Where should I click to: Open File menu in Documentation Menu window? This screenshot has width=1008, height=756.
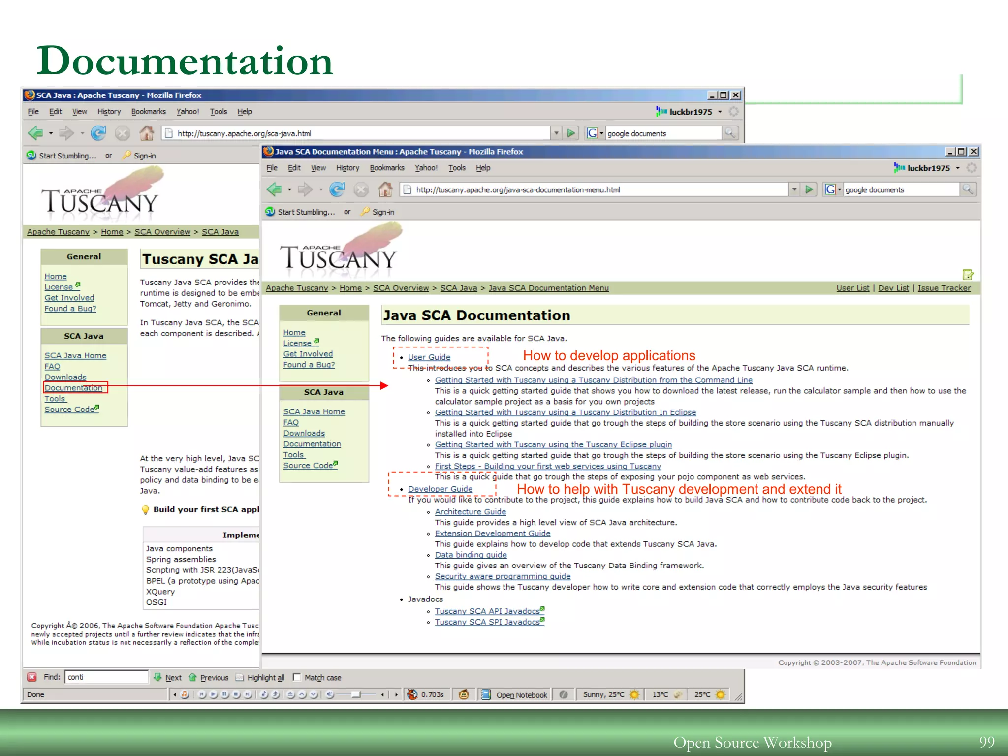(272, 168)
